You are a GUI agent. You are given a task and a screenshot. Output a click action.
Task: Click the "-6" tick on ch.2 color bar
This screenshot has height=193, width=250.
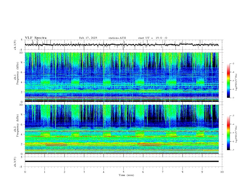(233, 141)
